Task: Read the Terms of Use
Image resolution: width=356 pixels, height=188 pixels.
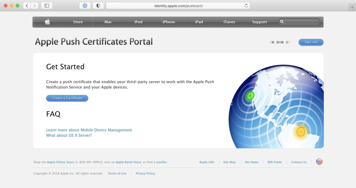Action: [117, 173]
